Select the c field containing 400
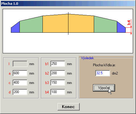Image resolution: width=136 pixels, height=114 pixels. pyautogui.click(x=20, y=82)
